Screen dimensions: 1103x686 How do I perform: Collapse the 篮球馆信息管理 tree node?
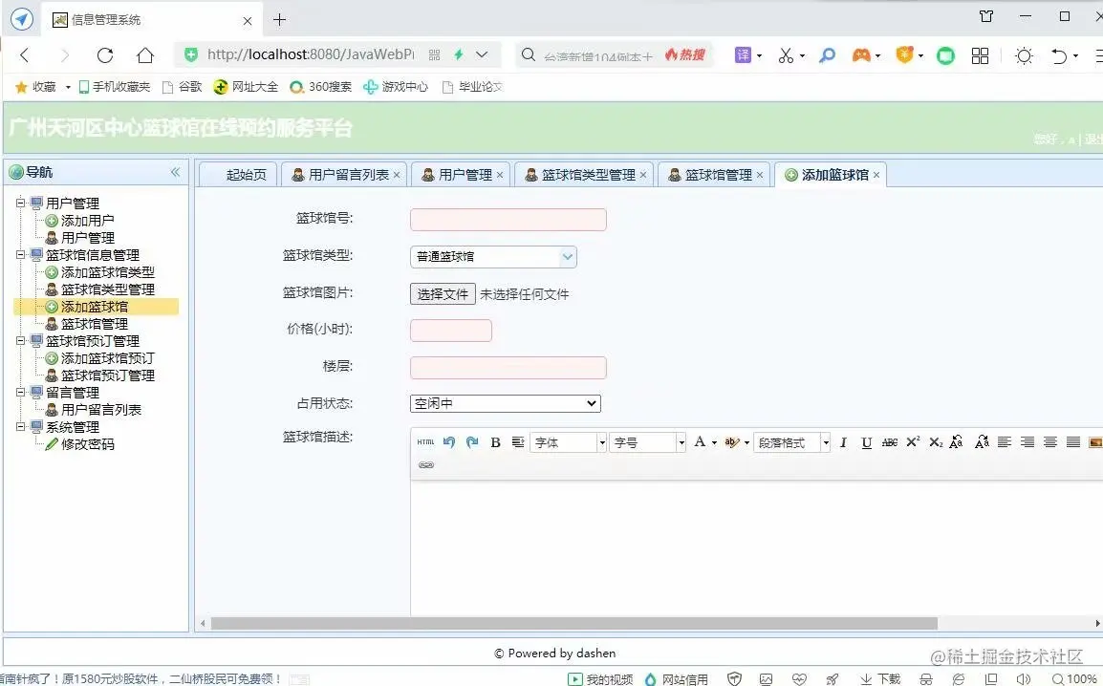point(21,254)
